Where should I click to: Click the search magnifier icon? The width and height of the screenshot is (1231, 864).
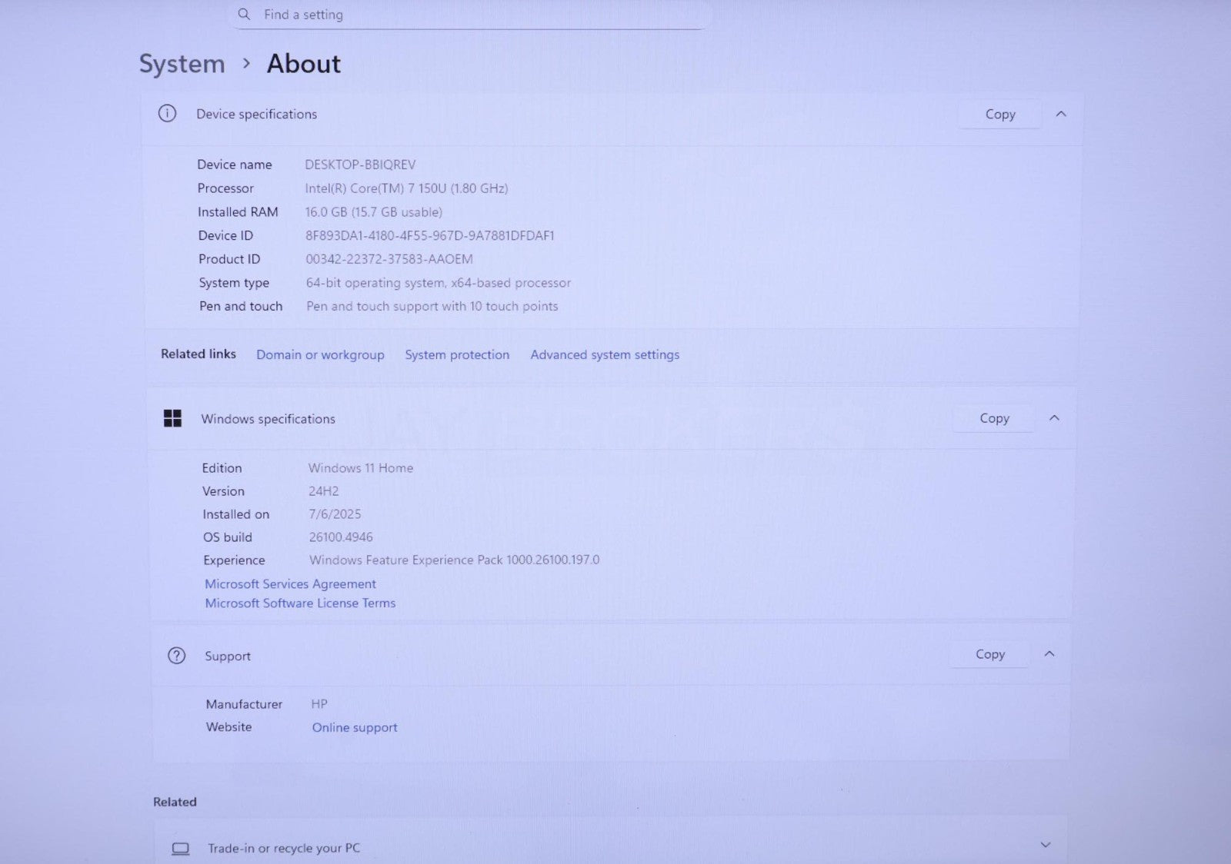[x=244, y=14]
